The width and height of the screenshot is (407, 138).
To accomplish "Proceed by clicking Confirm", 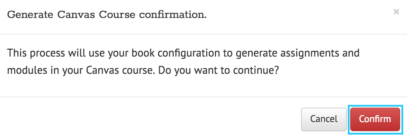I will tap(375, 119).
